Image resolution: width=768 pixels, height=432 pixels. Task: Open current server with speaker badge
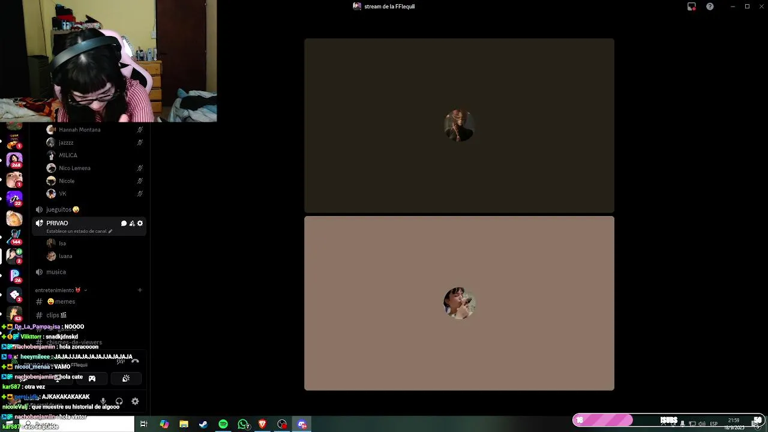click(x=14, y=256)
